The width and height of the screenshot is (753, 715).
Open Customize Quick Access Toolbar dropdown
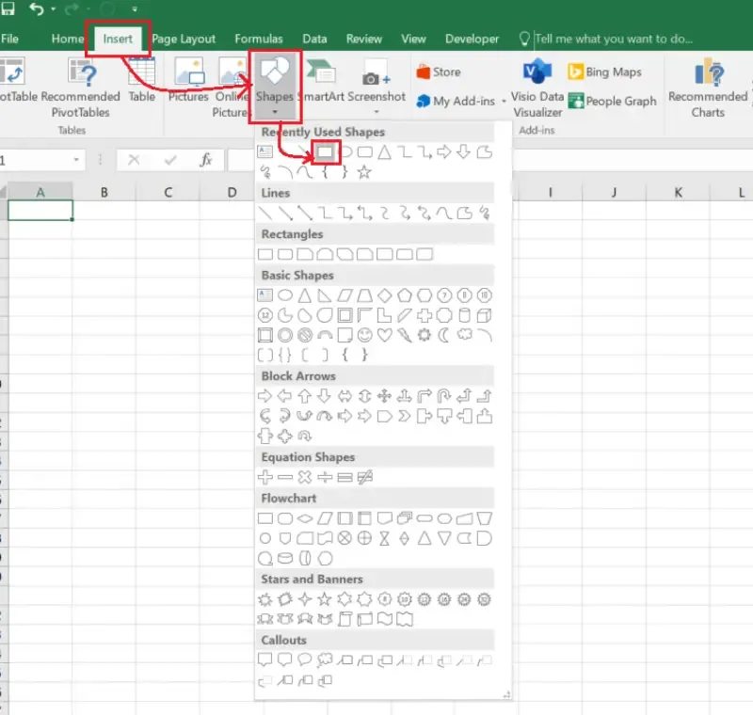pyautogui.click(x=135, y=9)
